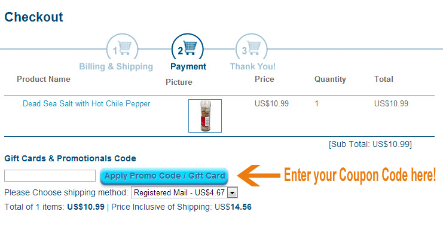Screen dimensions: 443x236
Task: Apply Promo Code / Gift Card button
Action: click(x=164, y=176)
